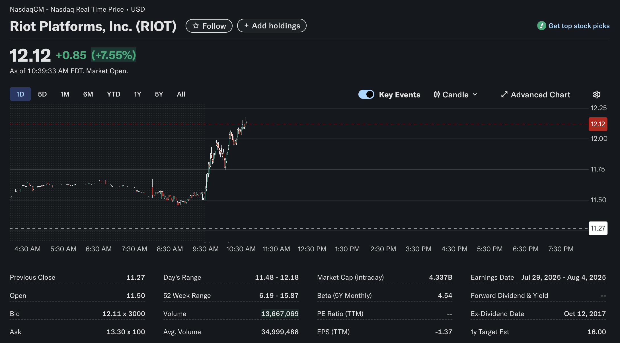The width and height of the screenshot is (620, 343).
Task: Click the Add holdings button
Action: click(x=272, y=26)
